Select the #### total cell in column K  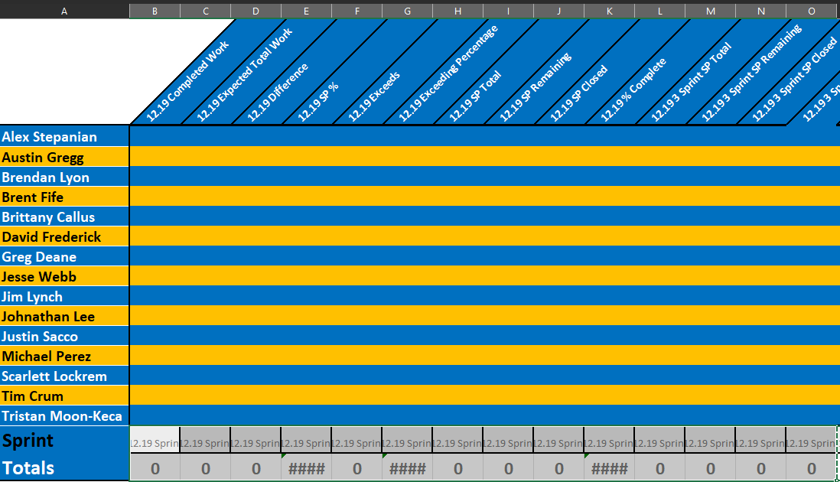tap(609, 468)
